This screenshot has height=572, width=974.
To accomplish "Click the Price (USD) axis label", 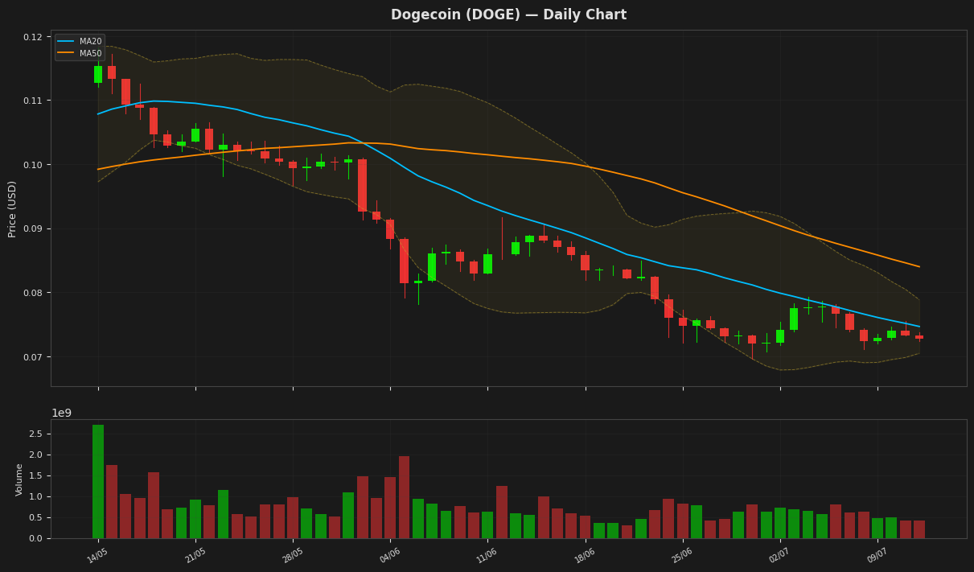I will 12,208.
